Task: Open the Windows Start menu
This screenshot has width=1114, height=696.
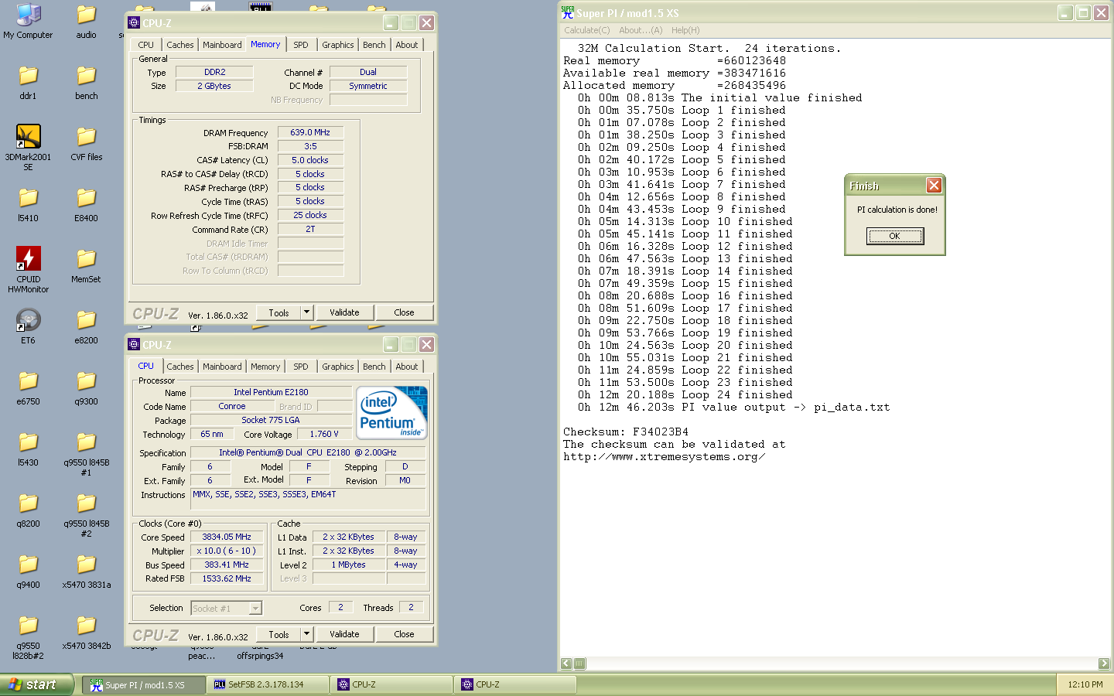Action: [36, 684]
